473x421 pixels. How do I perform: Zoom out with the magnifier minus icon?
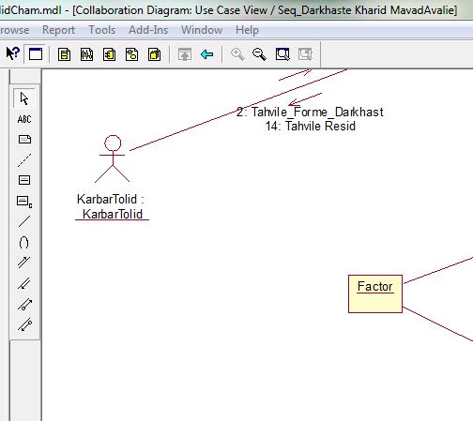coord(259,54)
